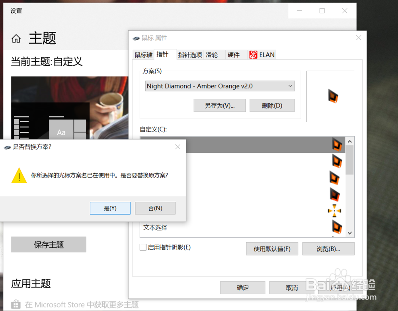Switch to the 指针选项 tab
Screen dimensions: 398x311
[x=190, y=55]
